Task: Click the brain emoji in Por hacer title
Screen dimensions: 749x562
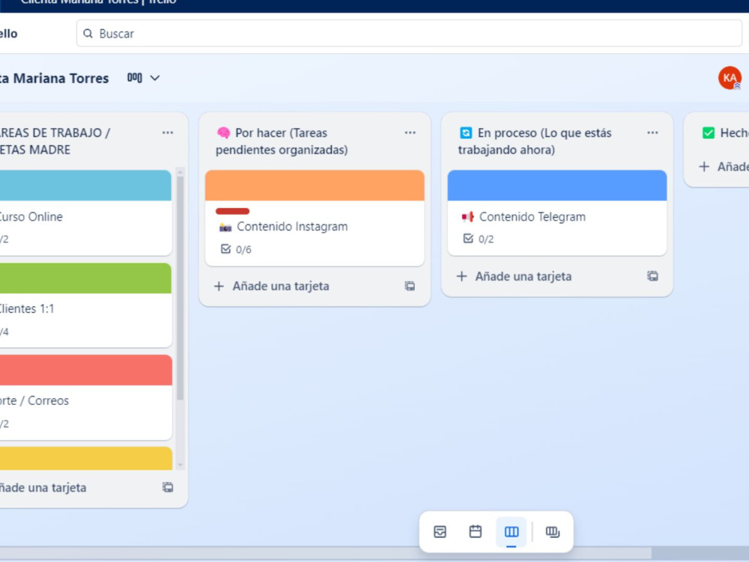Action: tap(223, 132)
